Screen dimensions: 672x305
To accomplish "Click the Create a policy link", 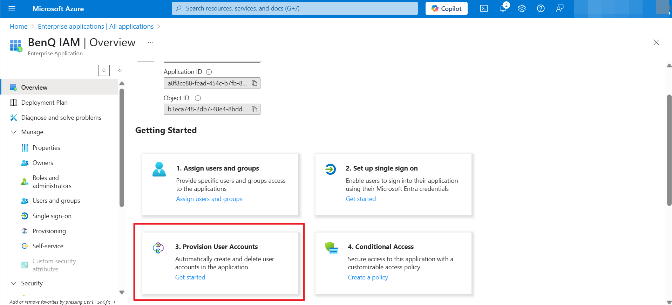I will (368, 277).
